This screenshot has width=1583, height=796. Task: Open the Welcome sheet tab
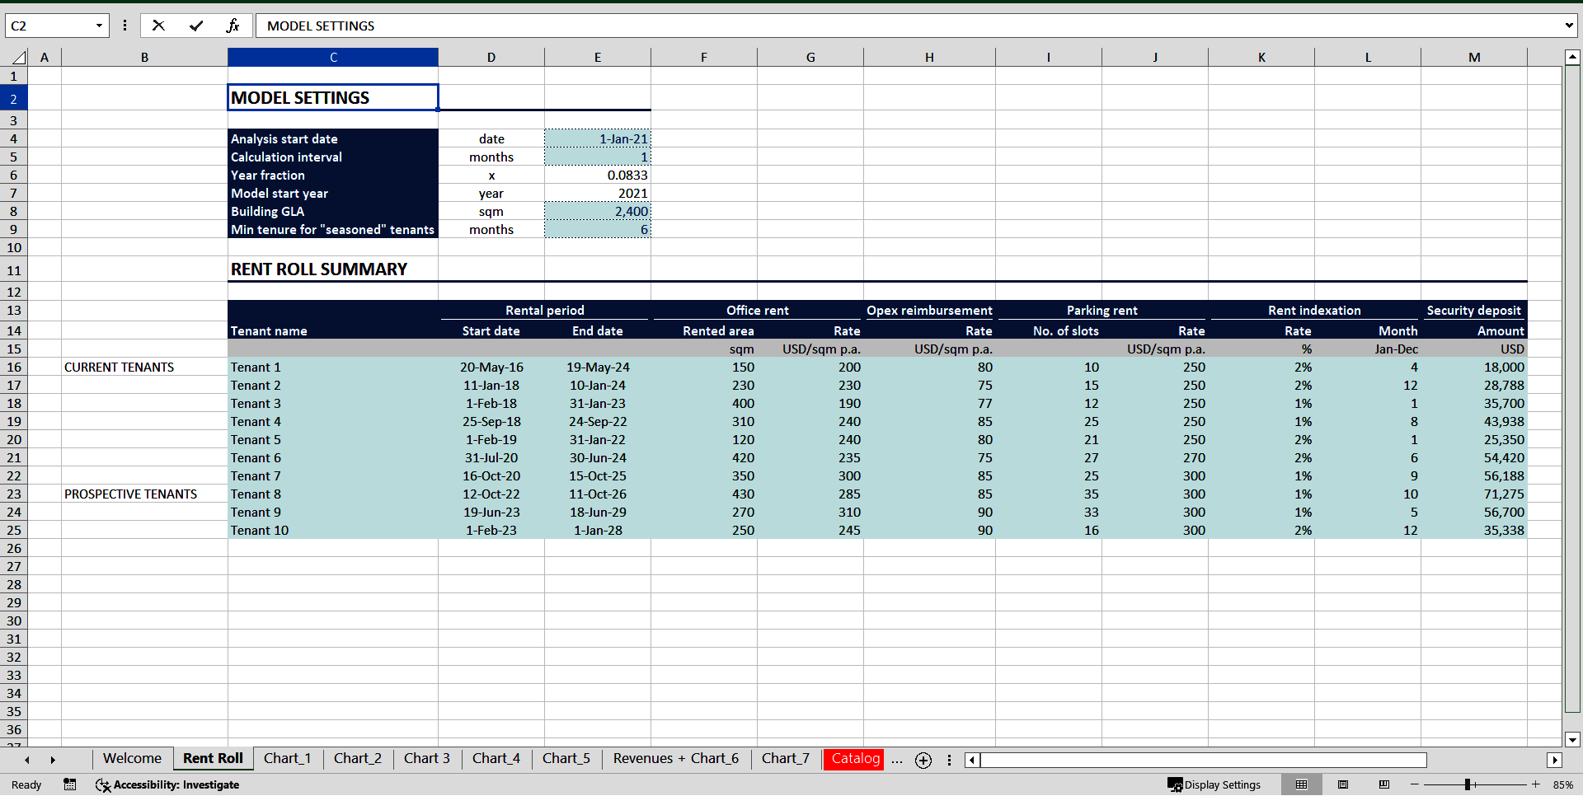(x=132, y=758)
